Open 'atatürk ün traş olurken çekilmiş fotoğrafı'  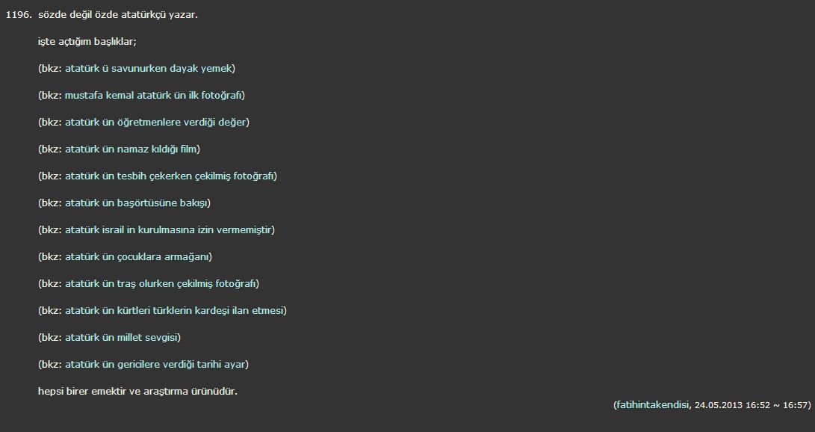[161, 283]
